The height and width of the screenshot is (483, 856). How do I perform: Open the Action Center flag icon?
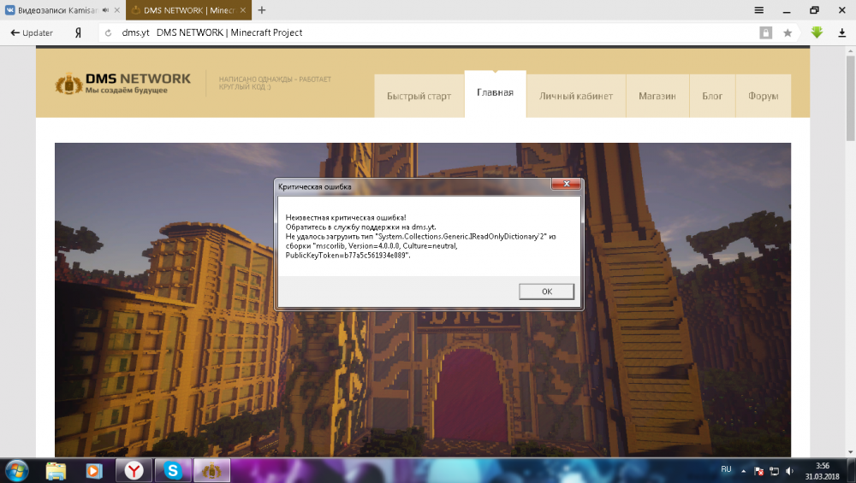click(758, 470)
